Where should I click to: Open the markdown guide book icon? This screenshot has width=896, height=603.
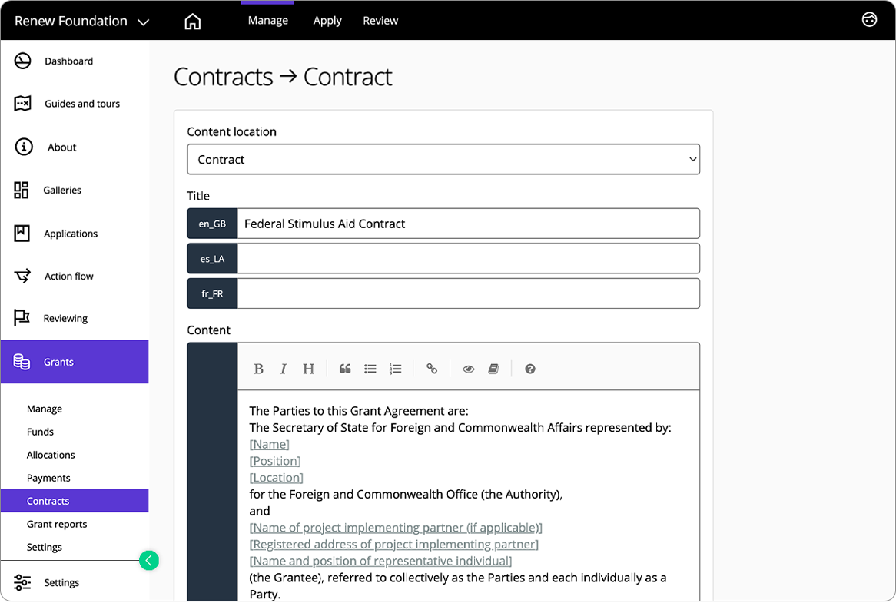[x=493, y=369]
